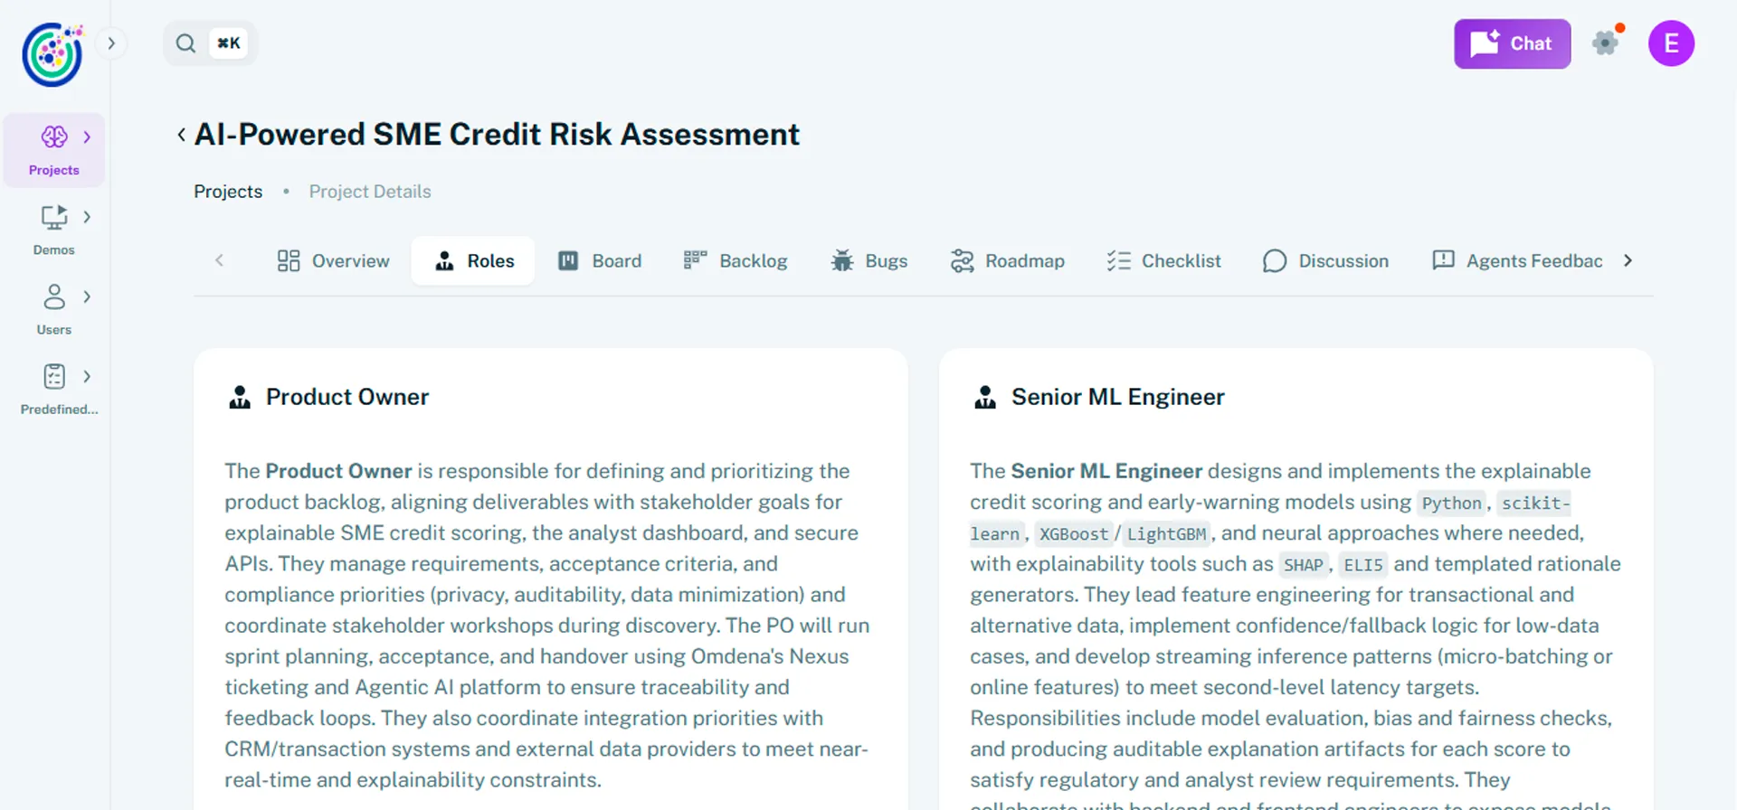
Task: Open the Projects sidebar icon
Action: tap(54, 137)
